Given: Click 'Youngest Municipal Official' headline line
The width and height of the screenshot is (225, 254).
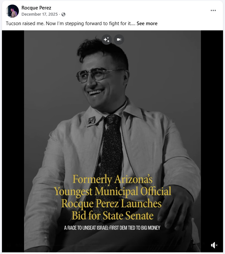Looking at the screenshot, I should point(112,191).
